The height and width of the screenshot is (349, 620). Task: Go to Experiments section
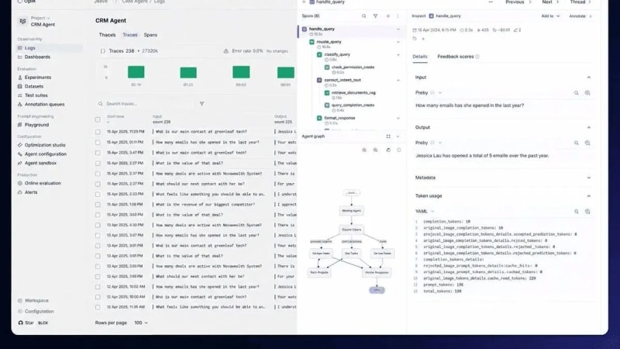[37, 78]
